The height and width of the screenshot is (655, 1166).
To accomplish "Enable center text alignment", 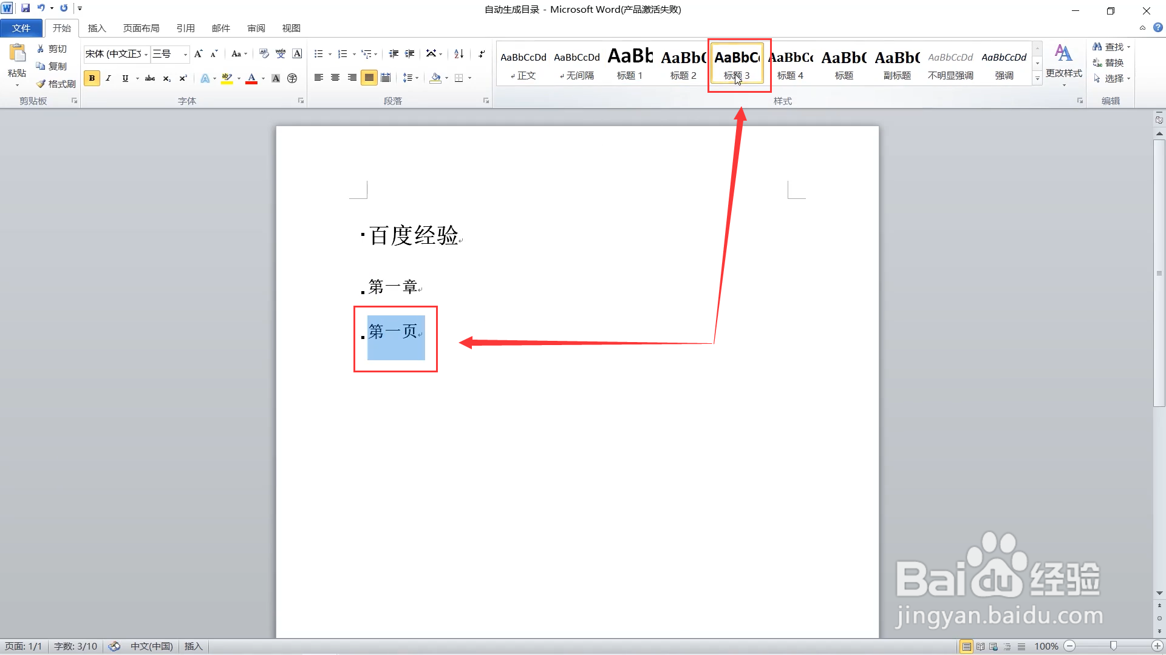I will [335, 78].
